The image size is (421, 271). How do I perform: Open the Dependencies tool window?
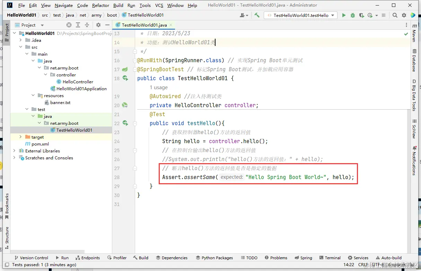point(172,258)
